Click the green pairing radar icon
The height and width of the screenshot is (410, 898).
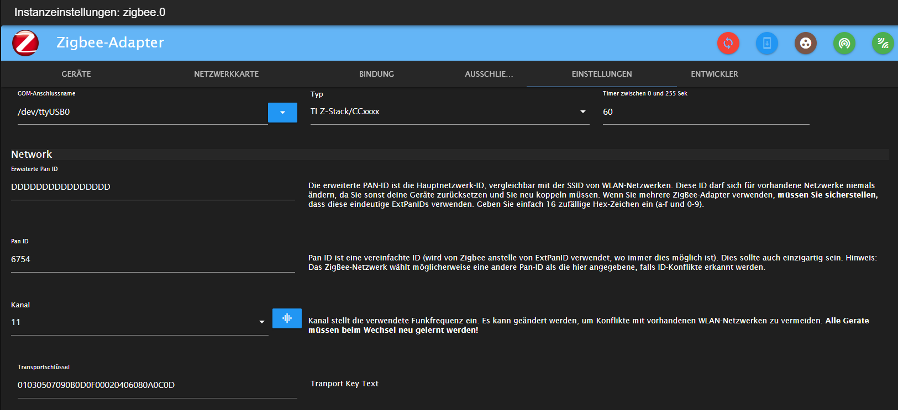click(844, 43)
